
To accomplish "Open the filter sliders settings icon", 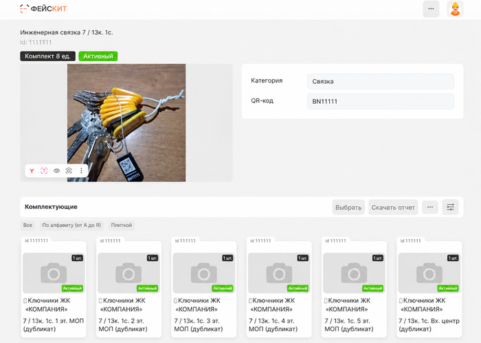I will pyautogui.click(x=450, y=207).
